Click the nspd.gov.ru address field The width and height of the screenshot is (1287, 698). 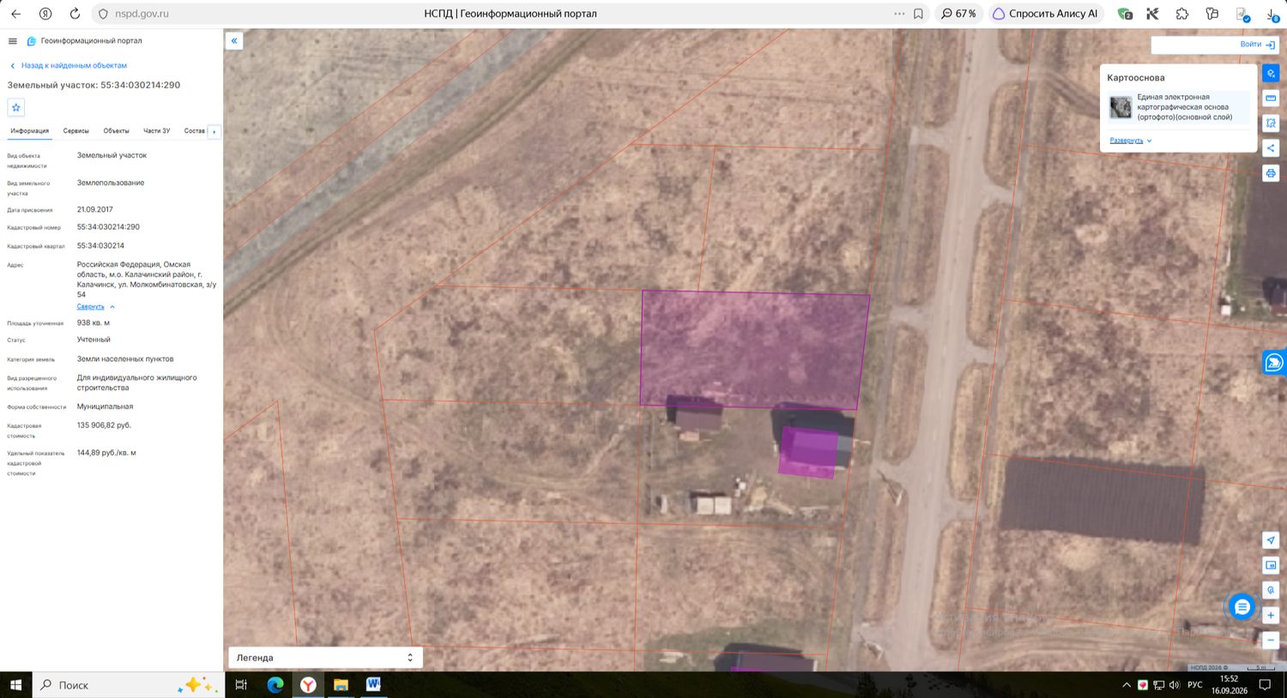142,14
